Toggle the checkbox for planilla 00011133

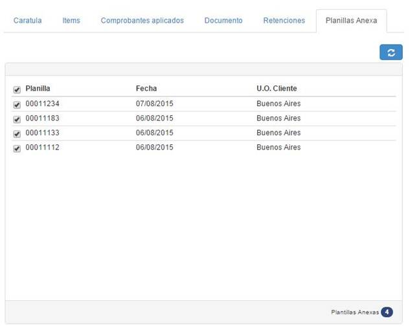click(x=17, y=133)
